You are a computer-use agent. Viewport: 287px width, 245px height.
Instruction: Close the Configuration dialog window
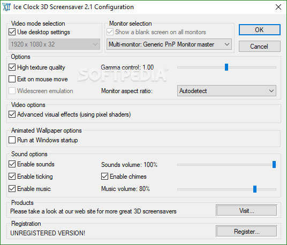tap(278, 7)
